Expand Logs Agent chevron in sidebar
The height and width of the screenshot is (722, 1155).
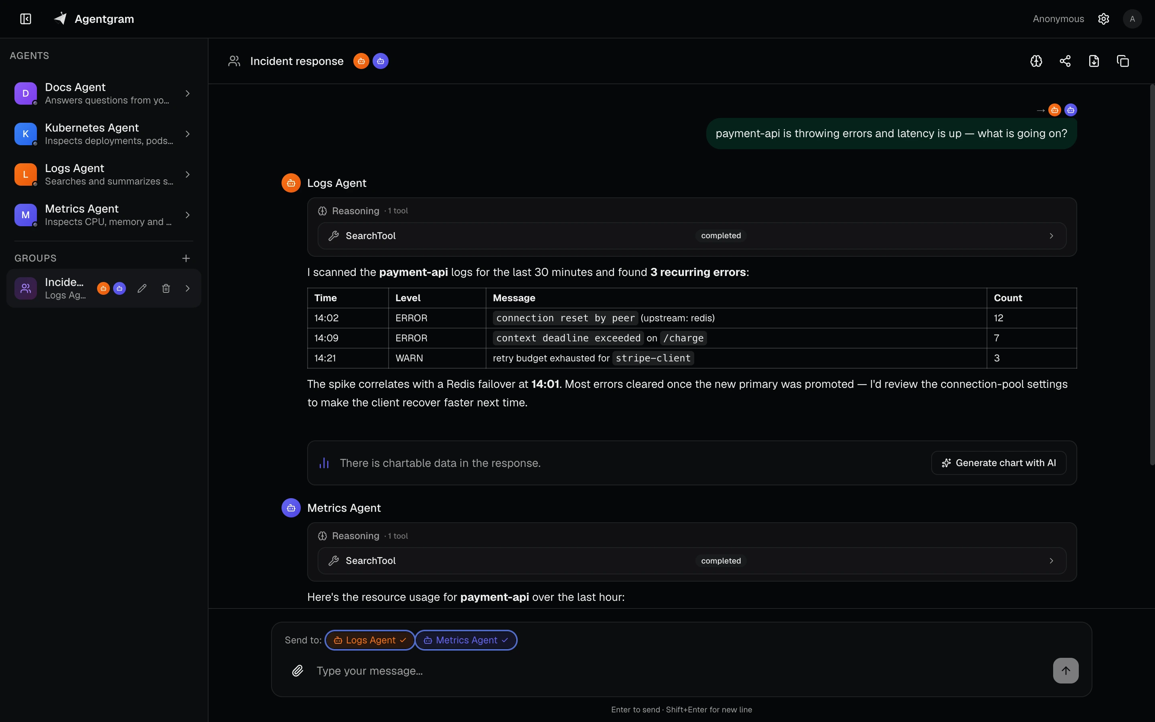(188, 175)
